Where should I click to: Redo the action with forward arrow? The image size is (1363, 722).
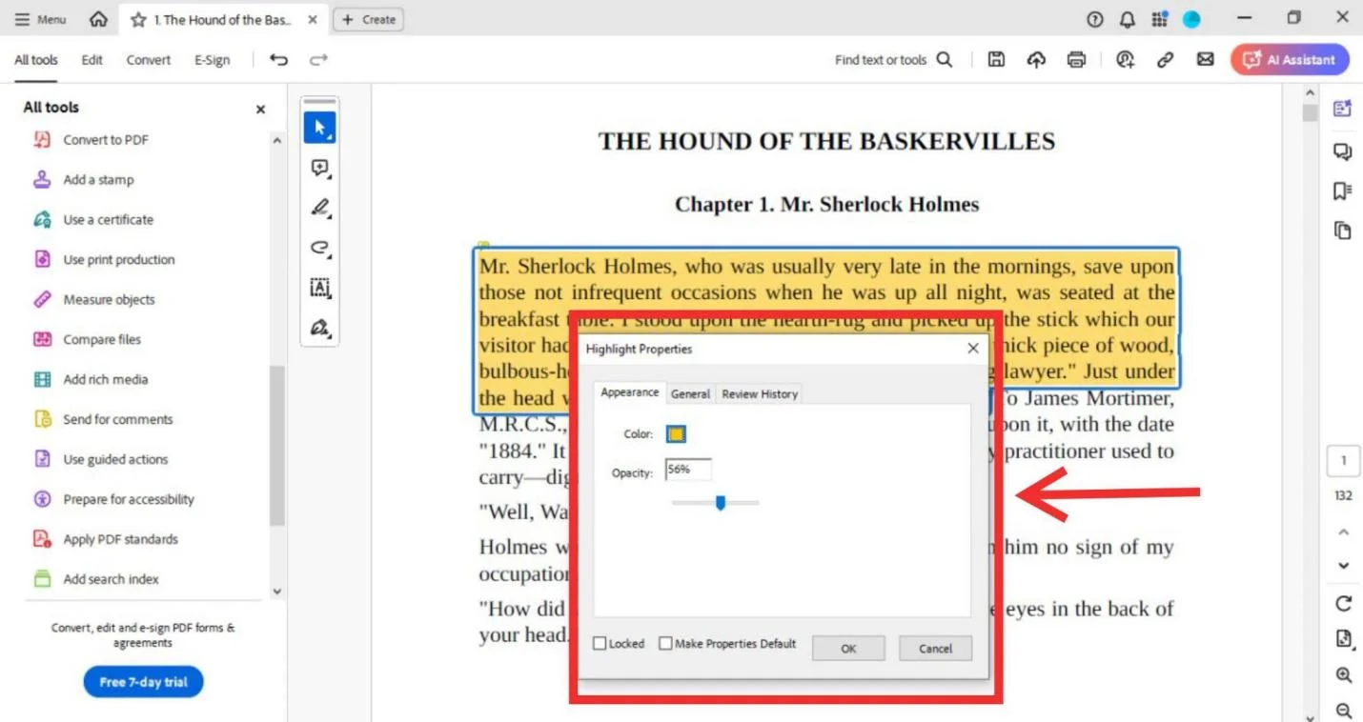pyautogui.click(x=318, y=60)
